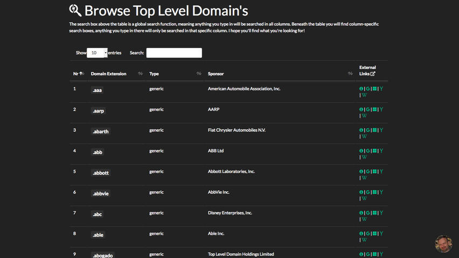This screenshot has height=258, width=459.
Task: Open the Show entries dropdown
Action: pyautogui.click(x=97, y=53)
